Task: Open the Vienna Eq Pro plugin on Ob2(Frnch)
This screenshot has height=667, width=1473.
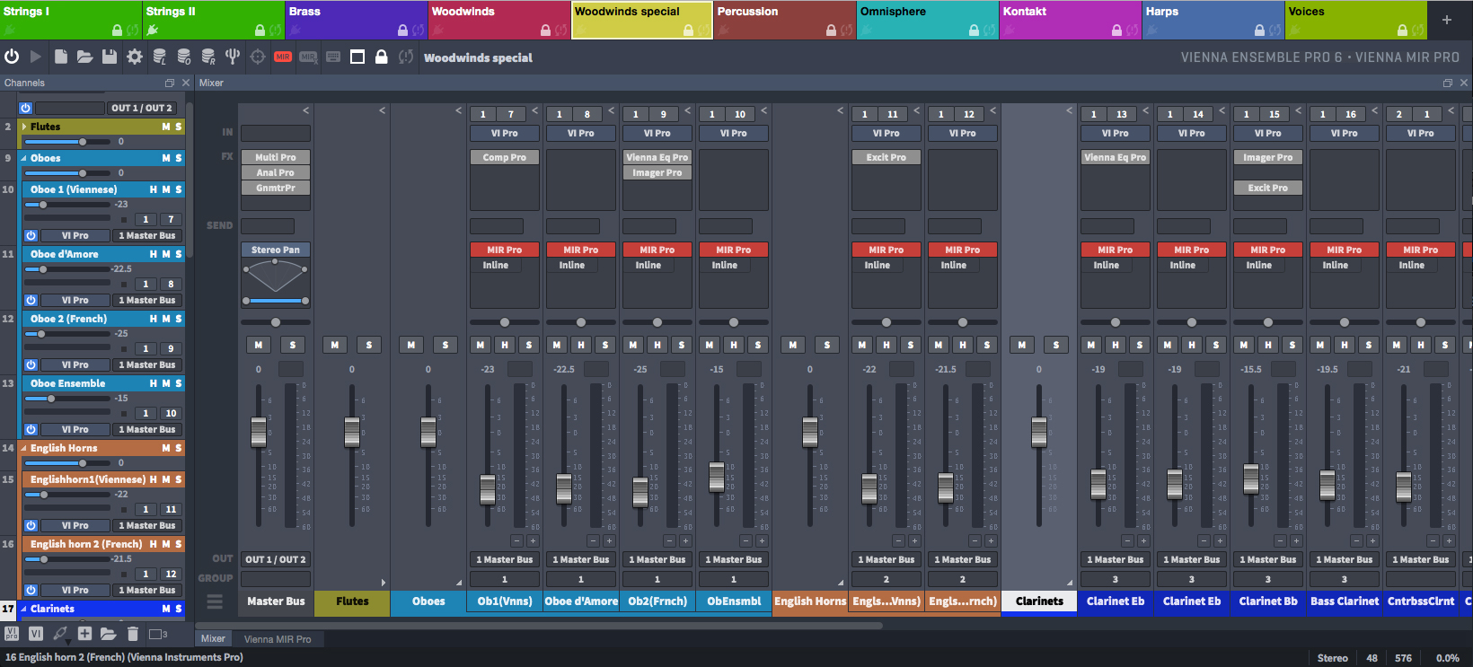Action: (x=657, y=157)
